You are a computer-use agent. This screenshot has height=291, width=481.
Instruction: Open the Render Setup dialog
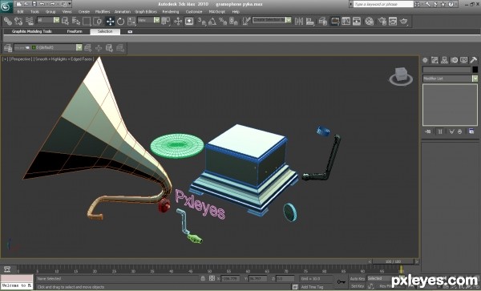[382, 21]
